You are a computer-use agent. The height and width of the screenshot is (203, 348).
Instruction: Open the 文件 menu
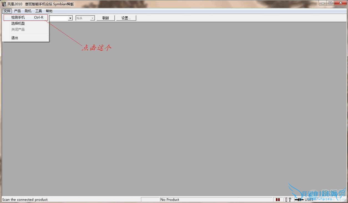point(7,11)
